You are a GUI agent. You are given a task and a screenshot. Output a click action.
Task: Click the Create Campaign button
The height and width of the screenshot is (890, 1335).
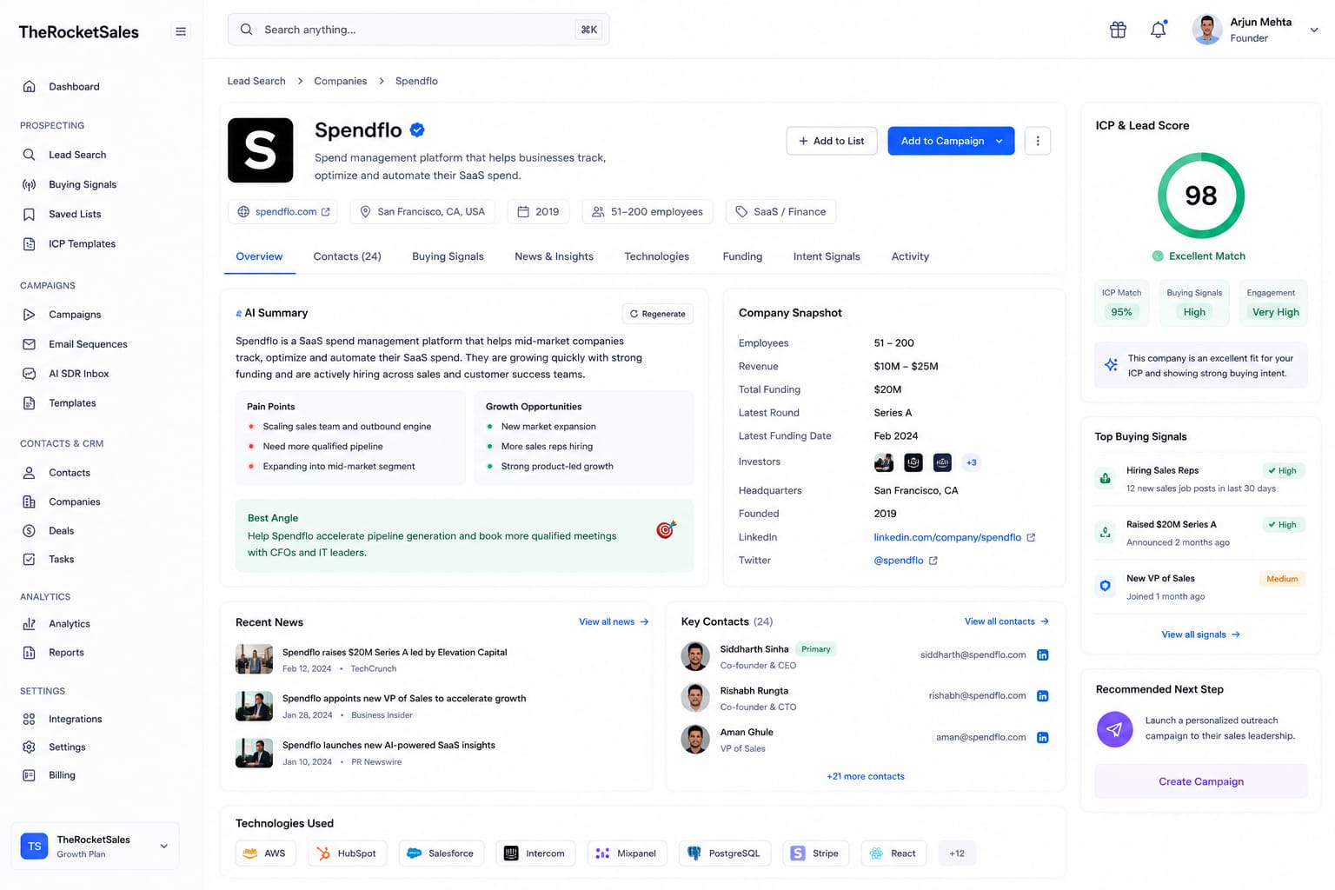pos(1201,781)
